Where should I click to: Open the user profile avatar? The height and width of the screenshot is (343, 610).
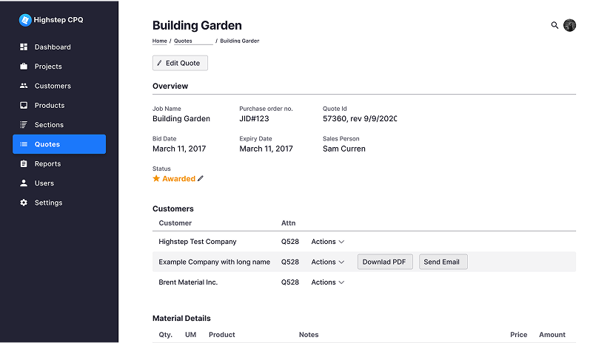(x=569, y=25)
